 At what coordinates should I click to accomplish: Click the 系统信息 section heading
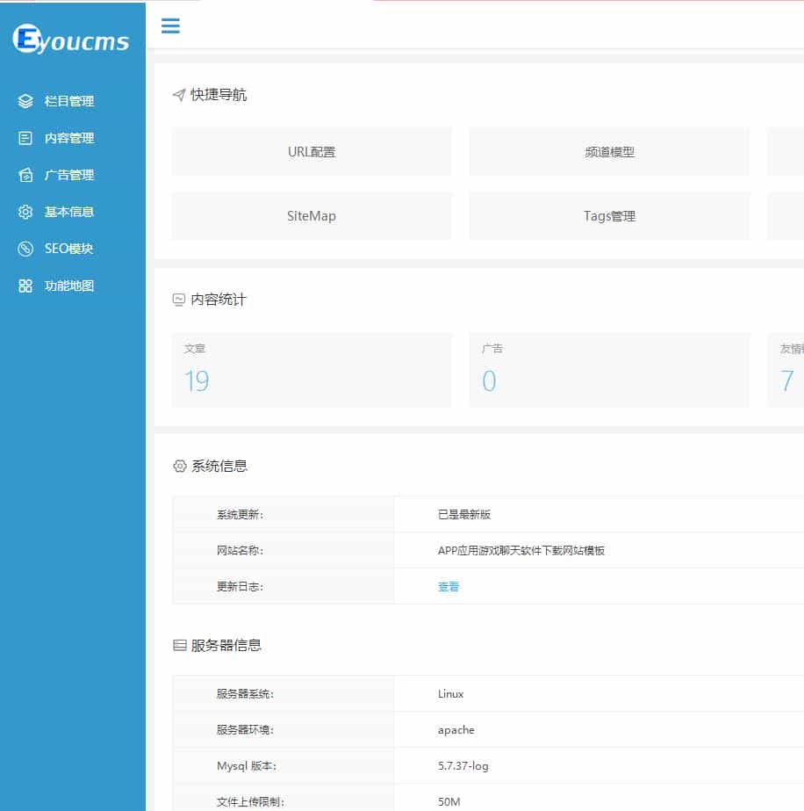click(x=219, y=466)
